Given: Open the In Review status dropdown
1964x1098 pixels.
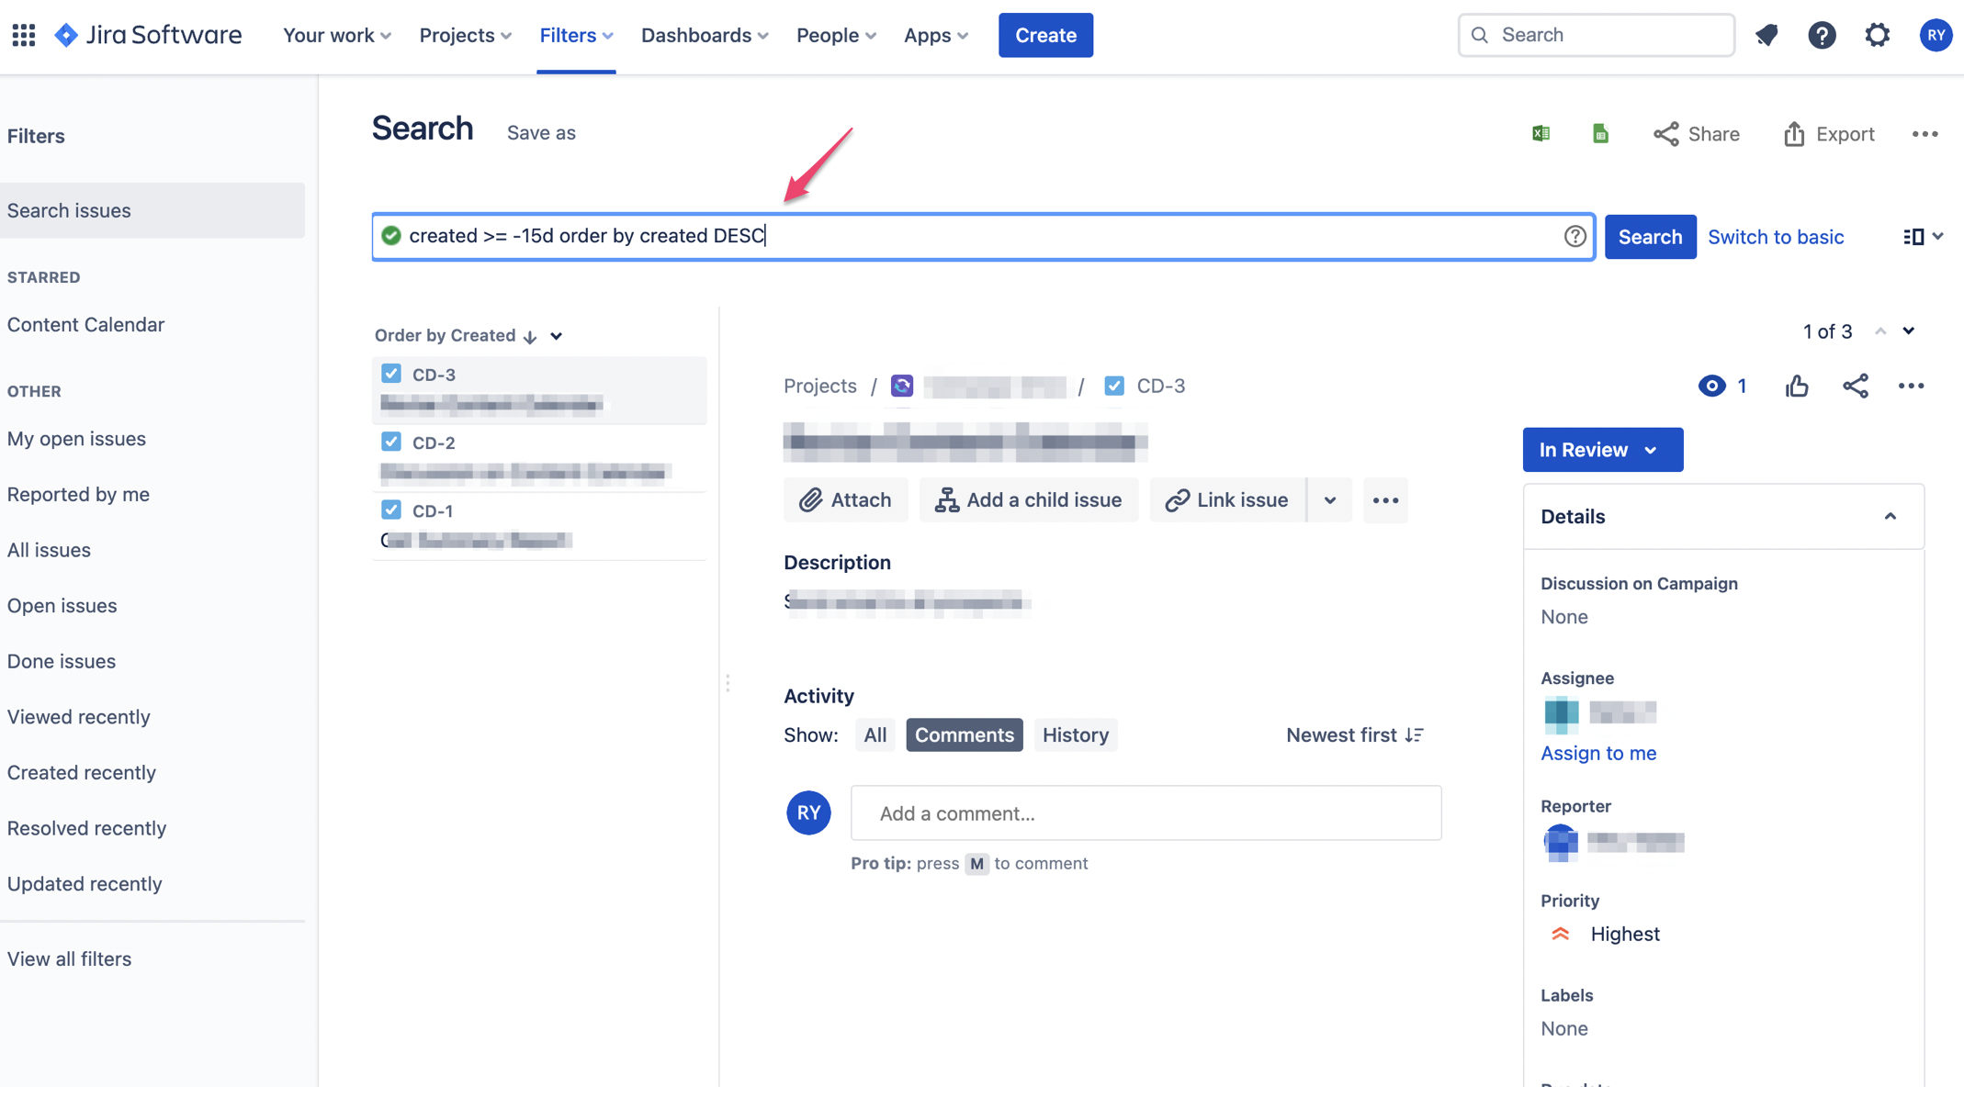Looking at the screenshot, I should 1602,449.
